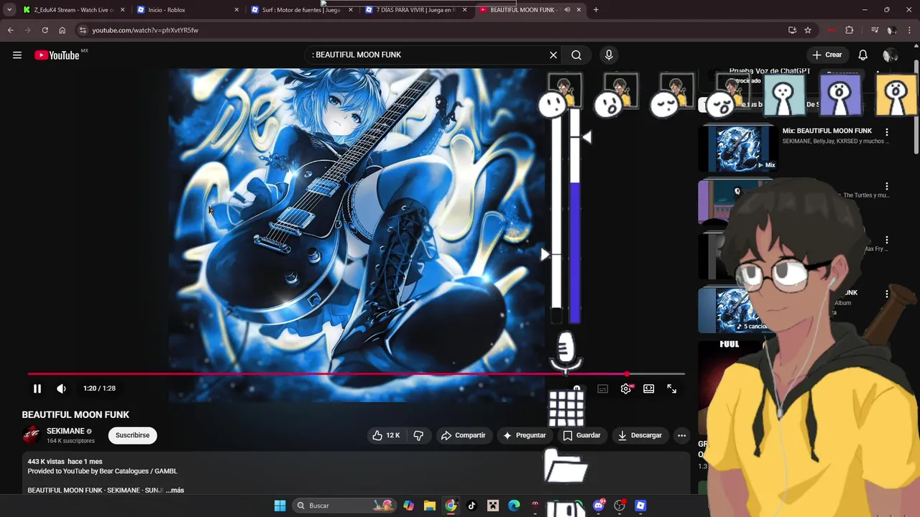
Task: Bookmark this page with the star
Action: pyautogui.click(x=808, y=30)
